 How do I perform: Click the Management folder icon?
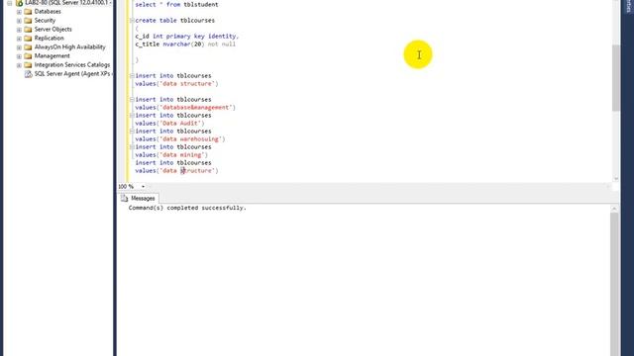[28, 56]
